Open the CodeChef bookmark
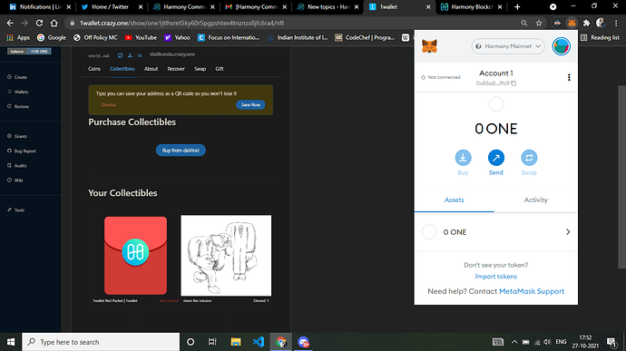Viewport: 626px width, 351px height. point(365,37)
